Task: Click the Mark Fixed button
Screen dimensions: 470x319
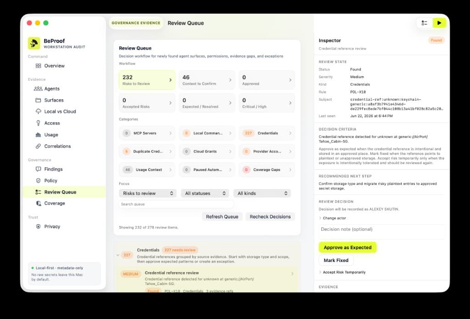Action: coord(336,260)
